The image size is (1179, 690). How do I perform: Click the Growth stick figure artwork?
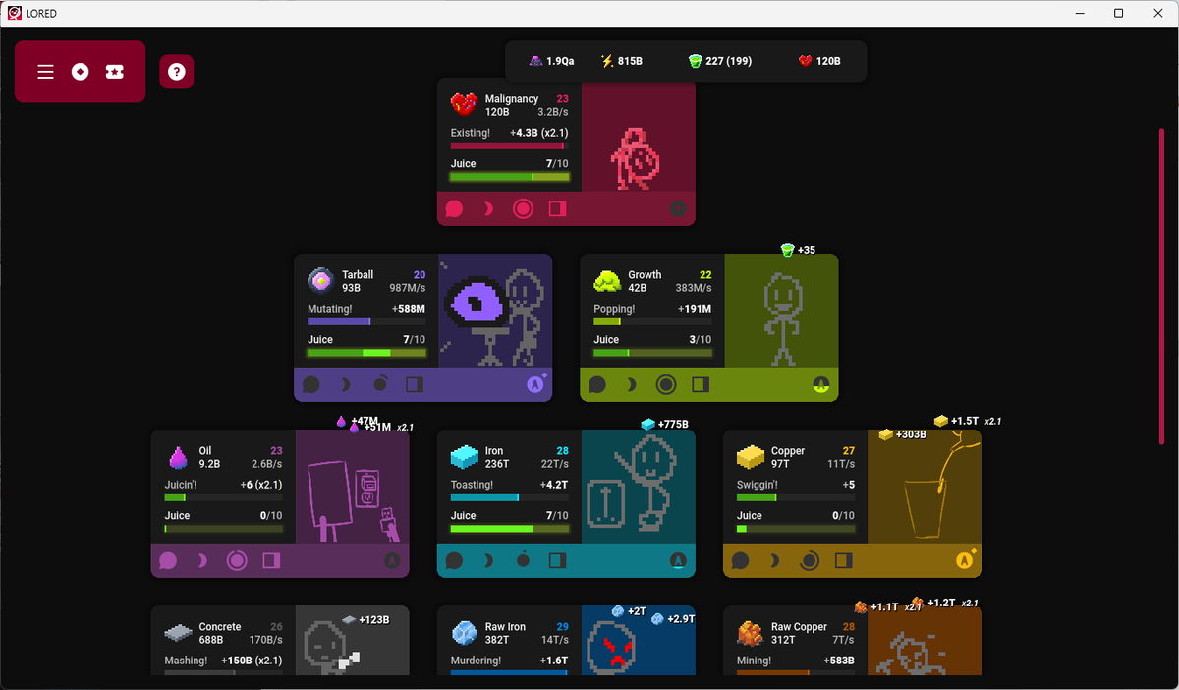(781, 318)
